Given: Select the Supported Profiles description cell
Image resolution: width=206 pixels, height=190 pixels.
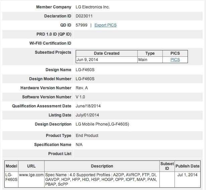Looking at the screenshot, I should [101, 180].
